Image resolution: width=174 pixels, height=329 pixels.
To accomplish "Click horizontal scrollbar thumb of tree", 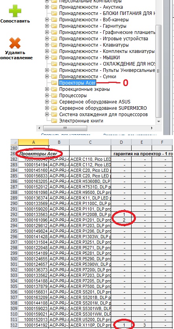I will 65,128.
